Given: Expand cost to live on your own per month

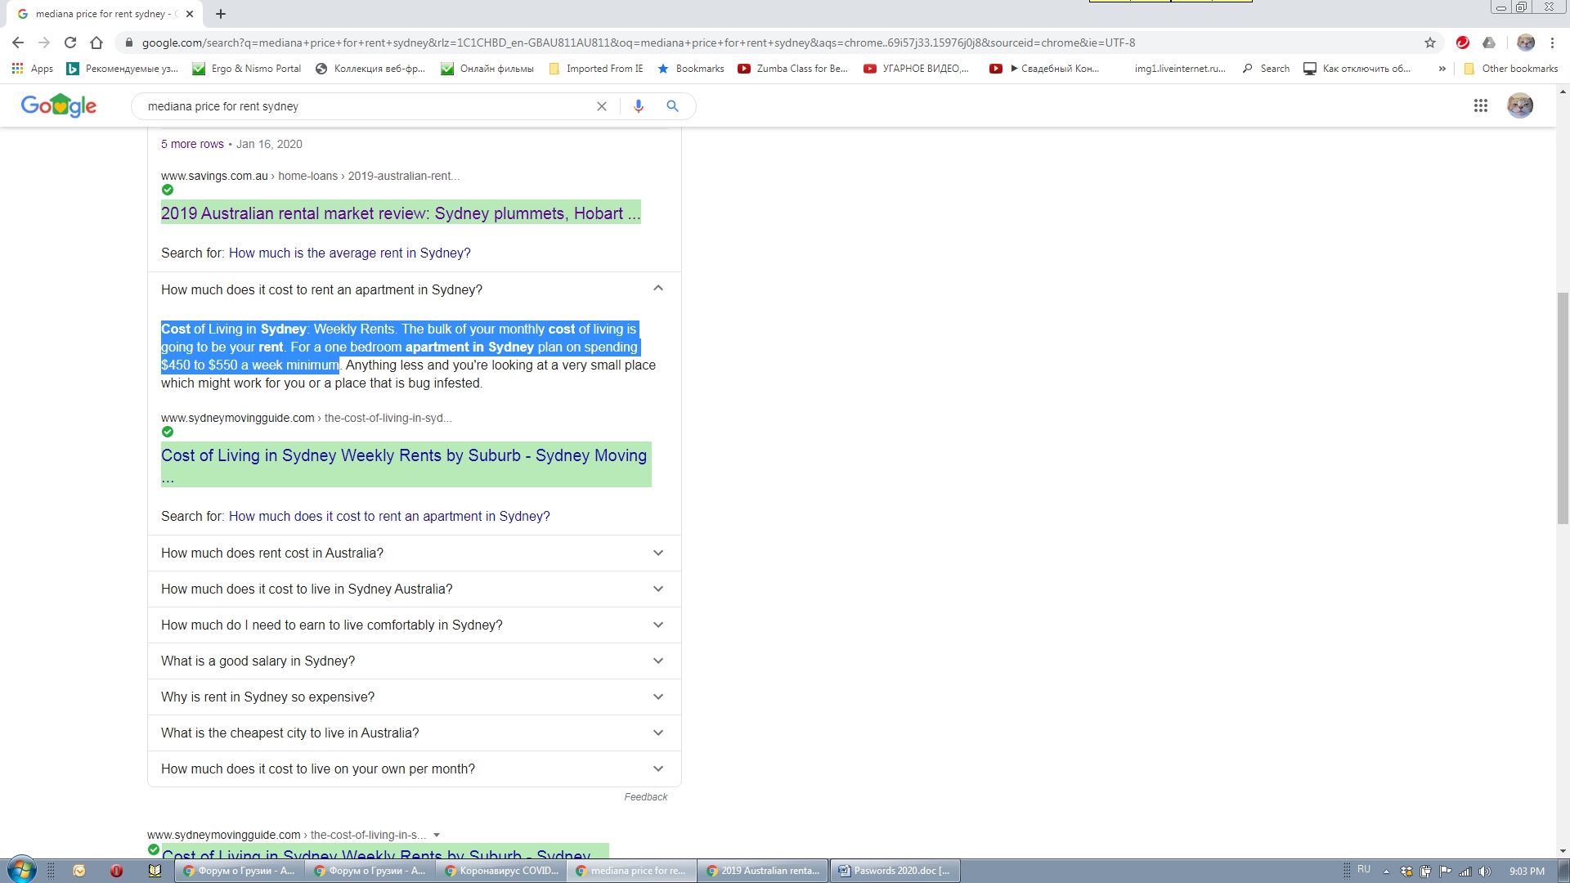Looking at the screenshot, I should [414, 769].
